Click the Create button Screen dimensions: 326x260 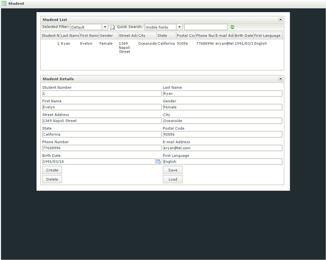(52, 170)
